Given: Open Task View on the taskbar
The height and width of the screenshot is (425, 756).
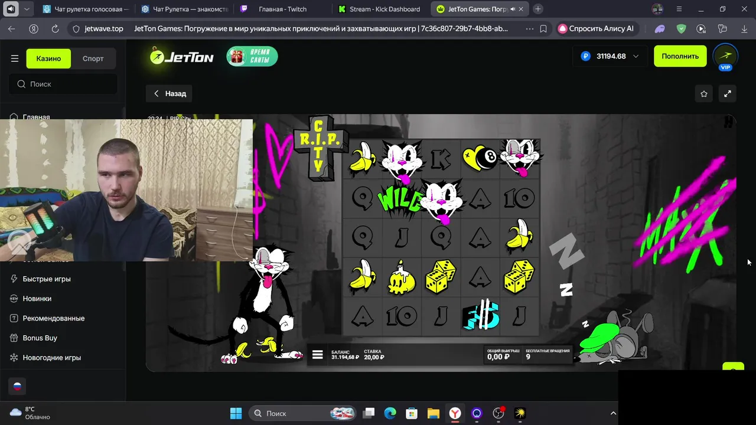Looking at the screenshot, I should click(369, 413).
